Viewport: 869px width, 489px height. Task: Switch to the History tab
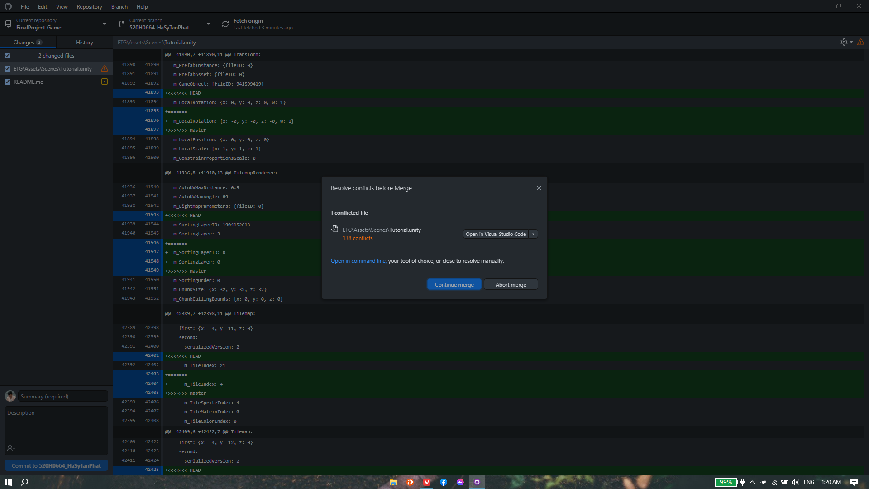(x=84, y=42)
